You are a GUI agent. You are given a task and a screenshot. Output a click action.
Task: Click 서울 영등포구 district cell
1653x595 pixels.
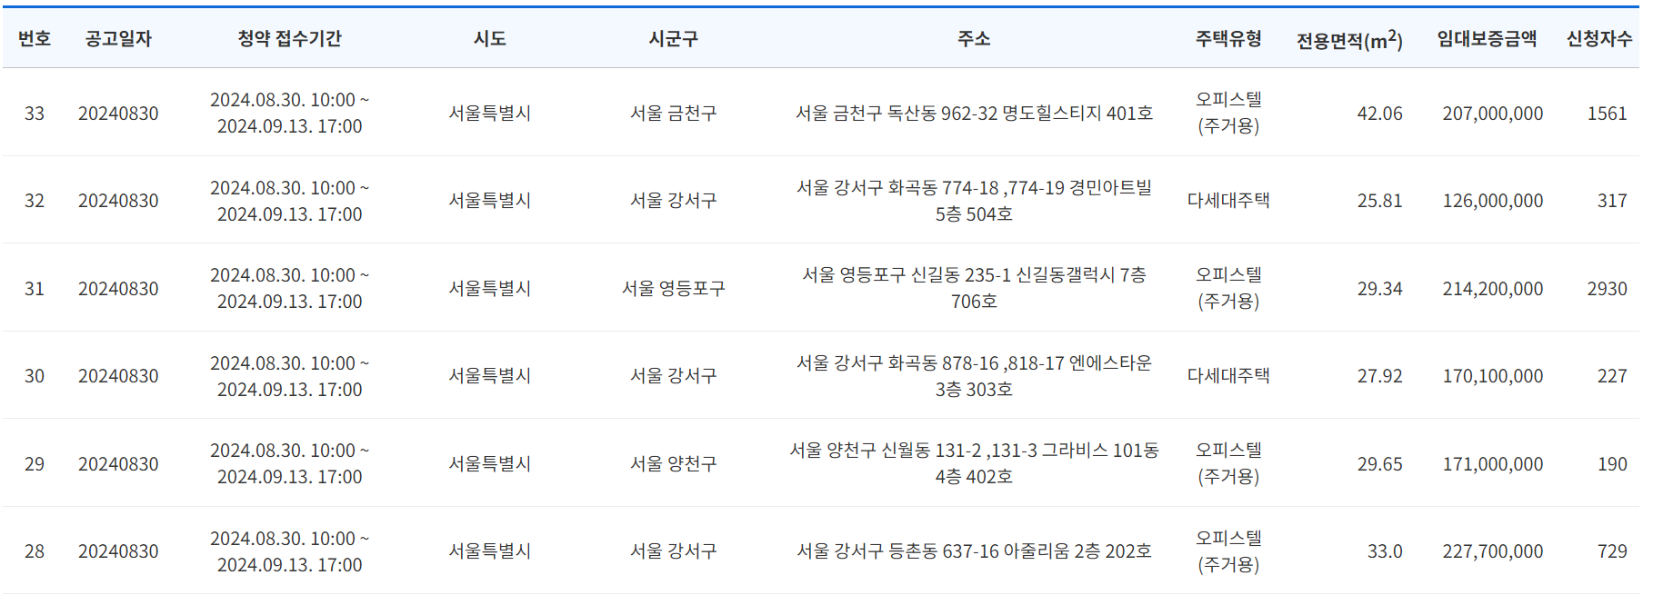[x=673, y=289]
